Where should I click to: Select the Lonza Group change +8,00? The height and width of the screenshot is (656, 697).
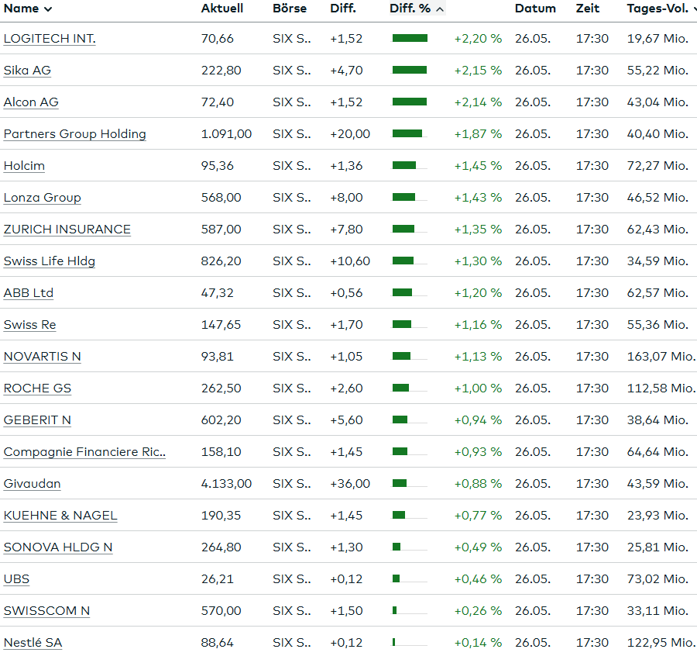pyautogui.click(x=346, y=198)
